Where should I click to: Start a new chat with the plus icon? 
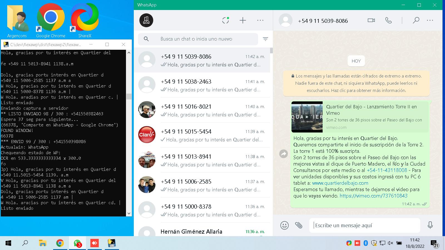(243, 20)
